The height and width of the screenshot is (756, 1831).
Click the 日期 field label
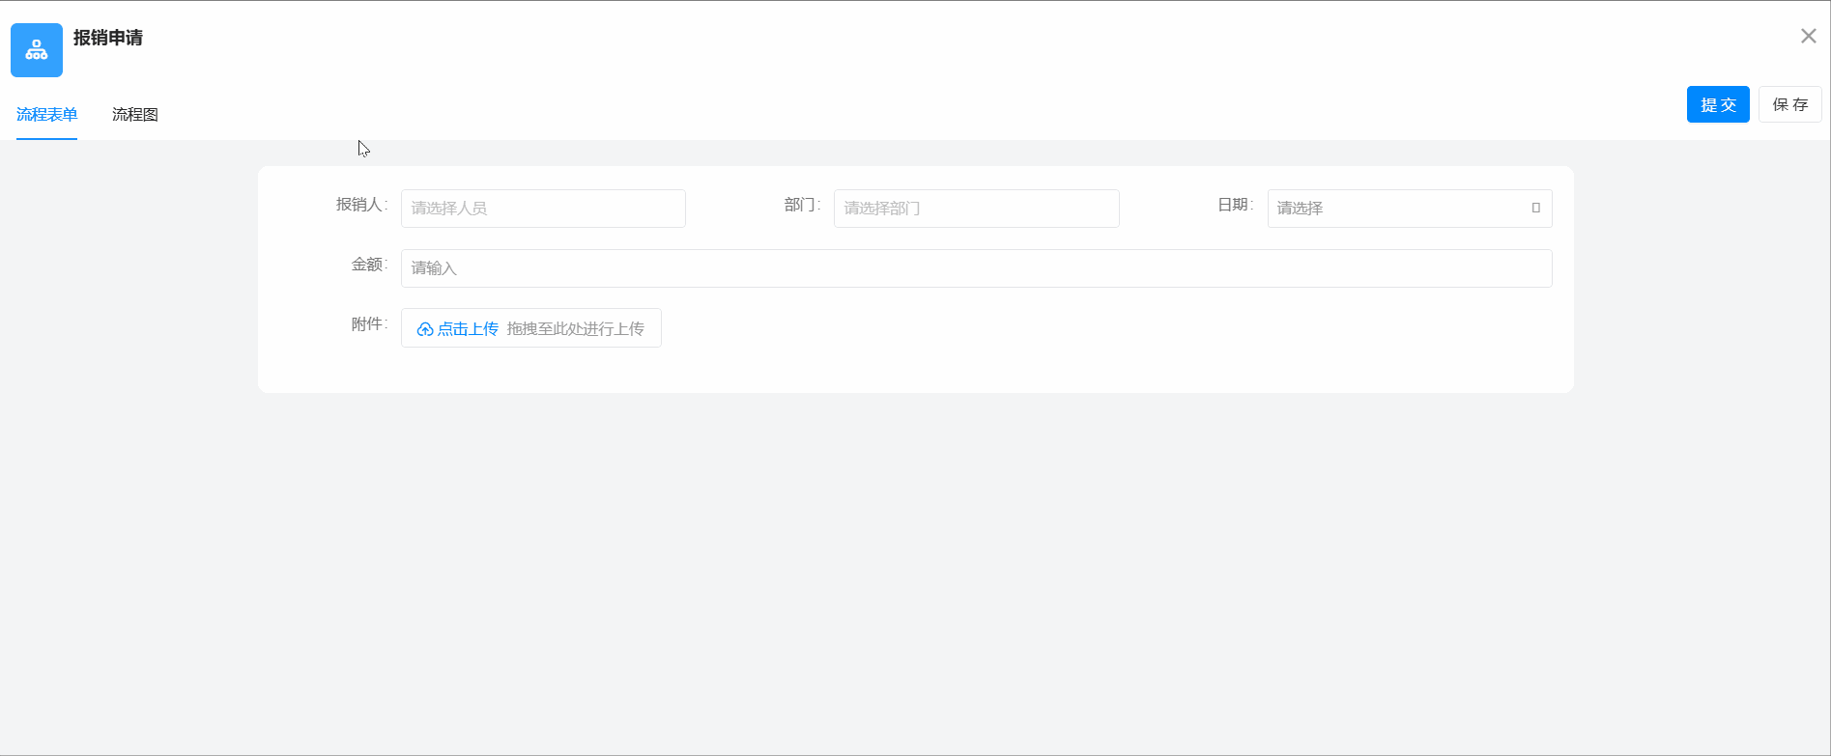tap(1234, 205)
